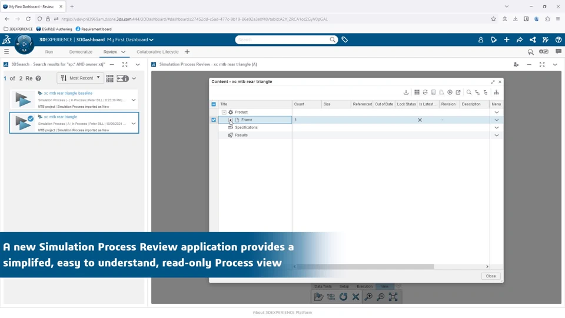
Task: Toggle the information panel in 3DSearch
Action: tap(122, 78)
